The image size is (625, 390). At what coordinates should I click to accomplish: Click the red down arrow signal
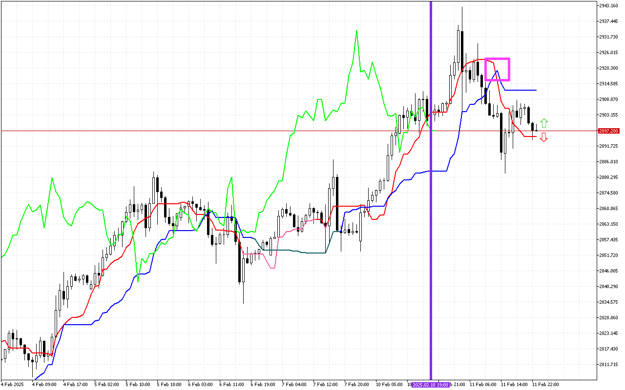pyautogui.click(x=544, y=137)
